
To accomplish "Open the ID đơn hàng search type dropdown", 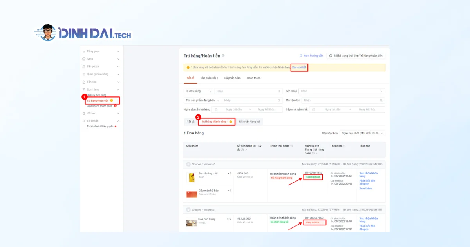I will tap(199, 91).
